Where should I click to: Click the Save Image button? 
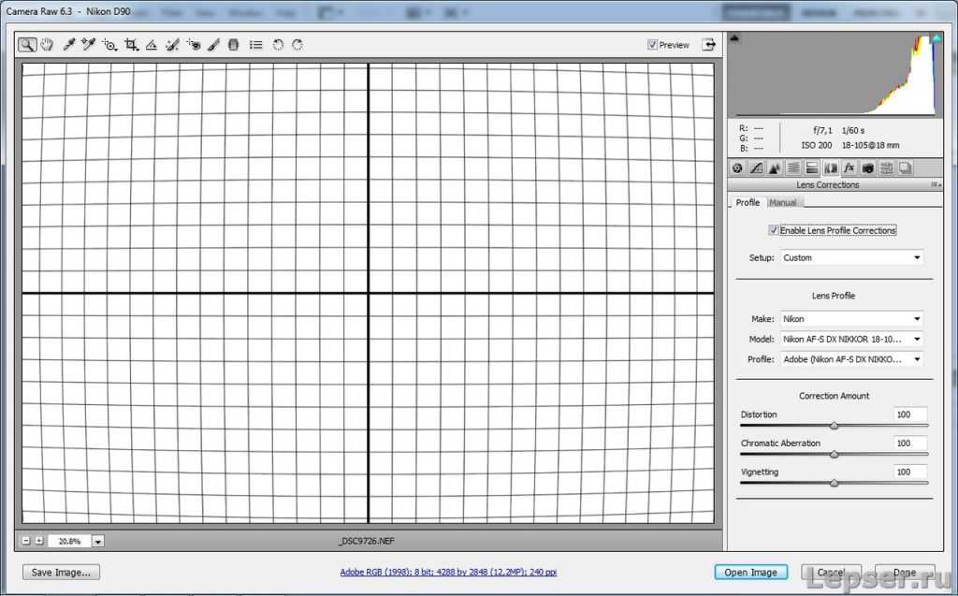61,572
